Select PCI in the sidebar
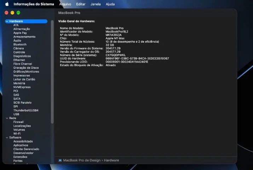 (16, 91)
